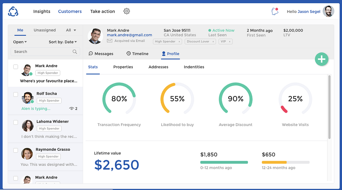342x190 pixels.
Task: Click the green plus add button
Action: tap(321, 59)
